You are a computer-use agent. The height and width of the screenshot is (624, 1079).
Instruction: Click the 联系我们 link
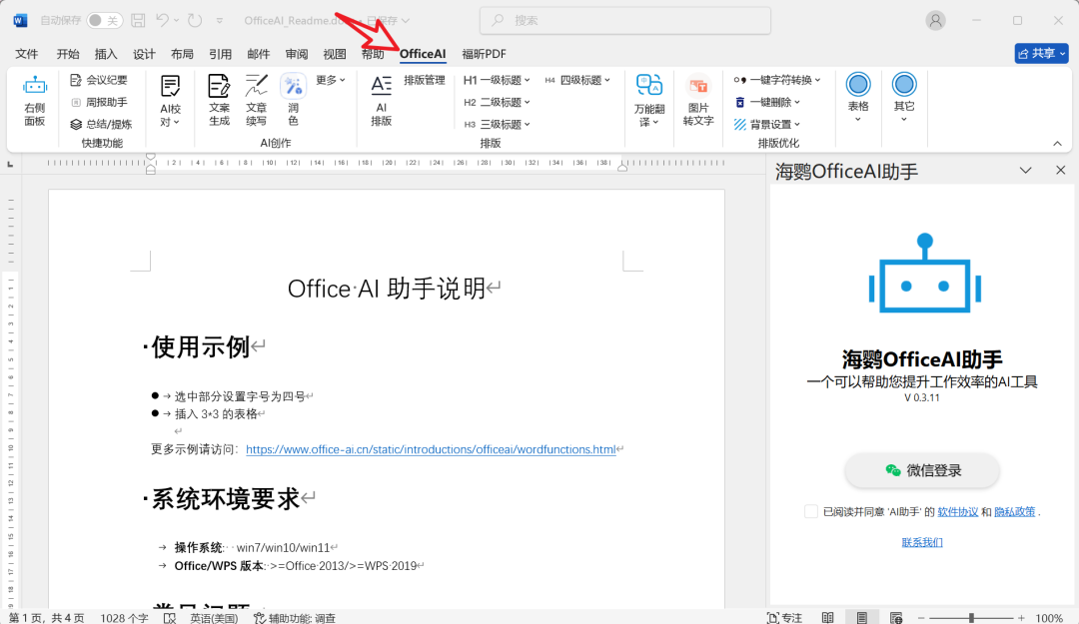(x=922, y=543)
